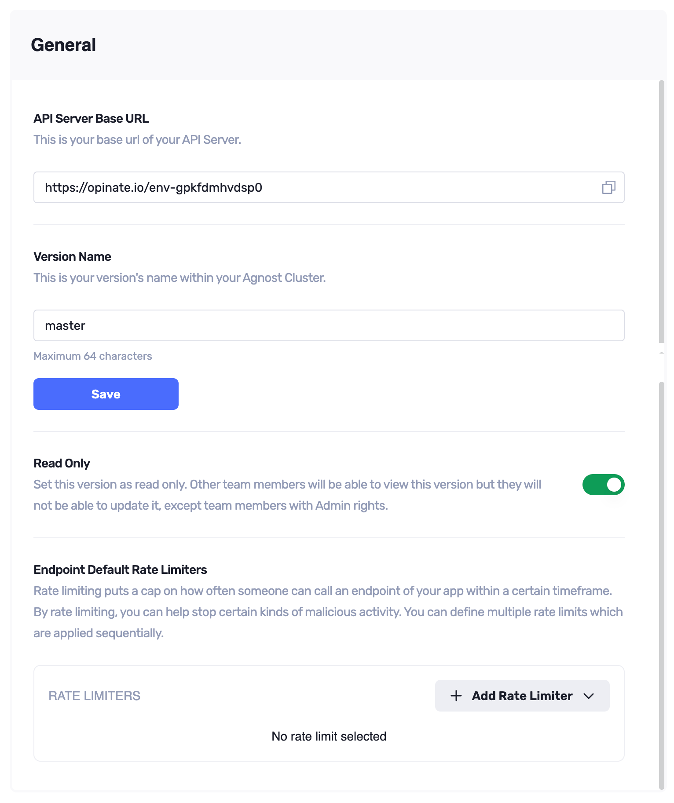Click the Read Only section title

click(x=62, y=464)
